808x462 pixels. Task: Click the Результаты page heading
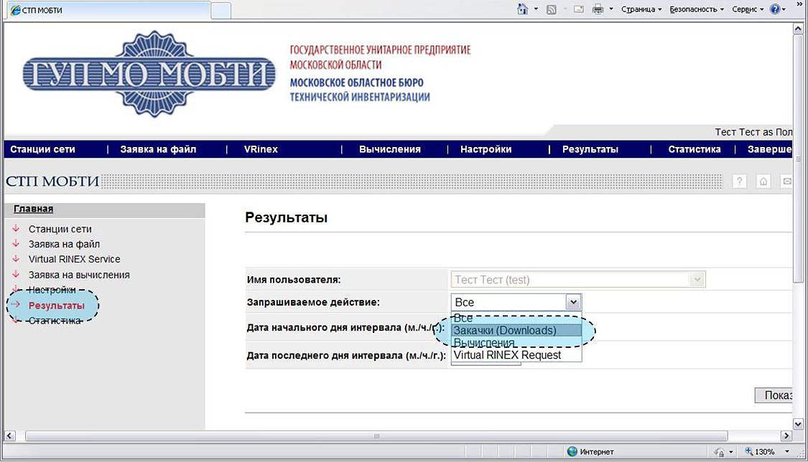(x=286, y=217)
